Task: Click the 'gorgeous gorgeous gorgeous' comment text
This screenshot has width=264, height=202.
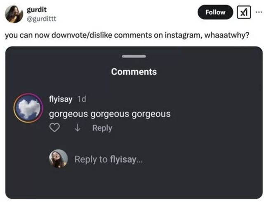Action: (x=110, y=114)
